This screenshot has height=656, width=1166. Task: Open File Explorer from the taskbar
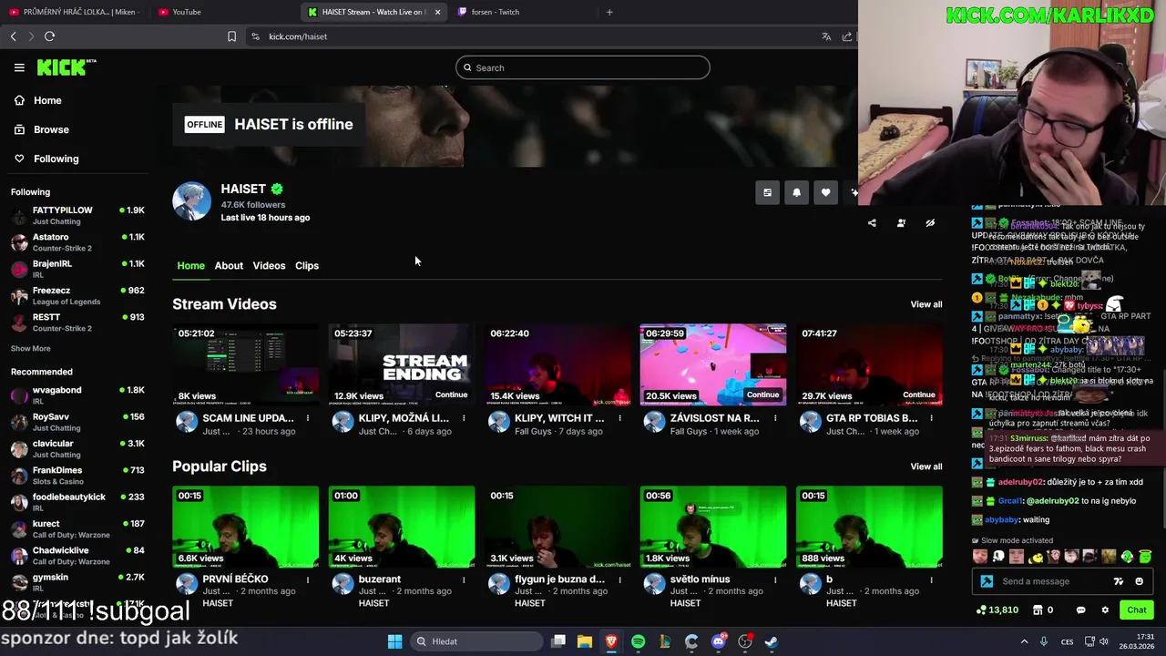[585, 641]
